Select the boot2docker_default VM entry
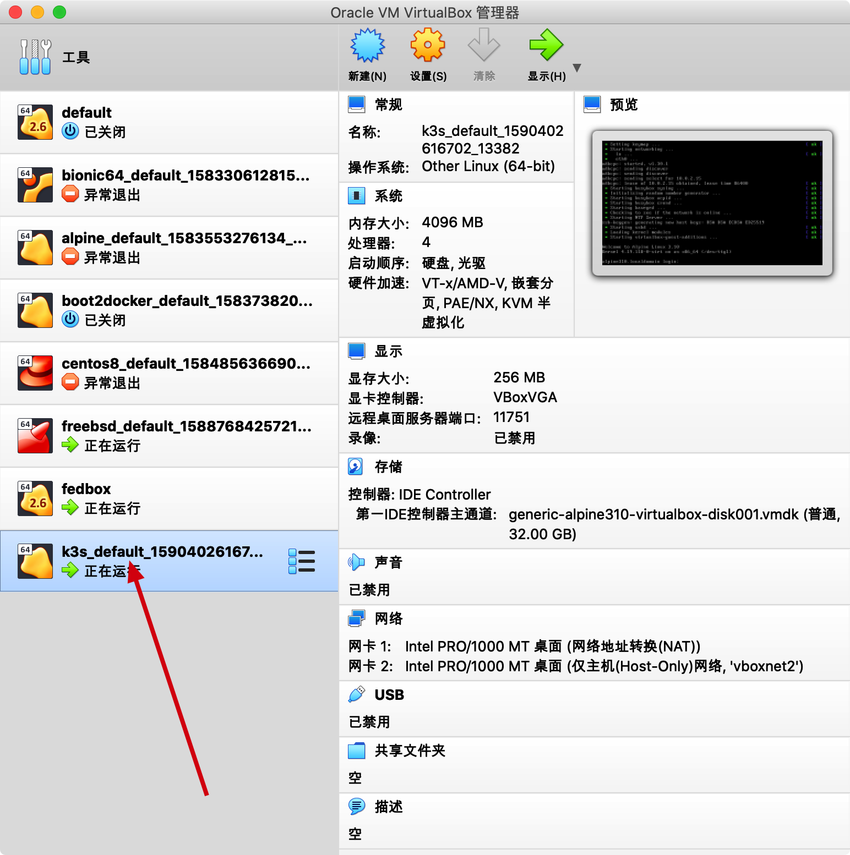This screenshot has width=850, height=855. pyautogui.click(x=169, y=310)
